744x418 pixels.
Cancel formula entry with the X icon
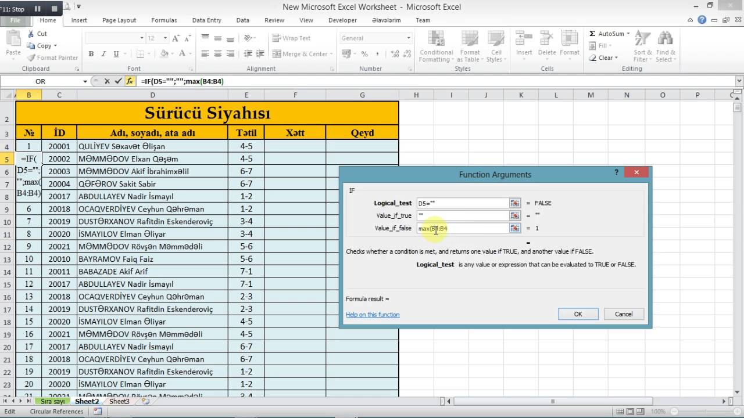point(107,81)
